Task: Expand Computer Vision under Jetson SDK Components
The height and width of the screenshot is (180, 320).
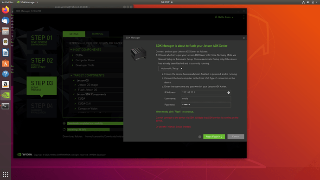Action: click(75, 109)
